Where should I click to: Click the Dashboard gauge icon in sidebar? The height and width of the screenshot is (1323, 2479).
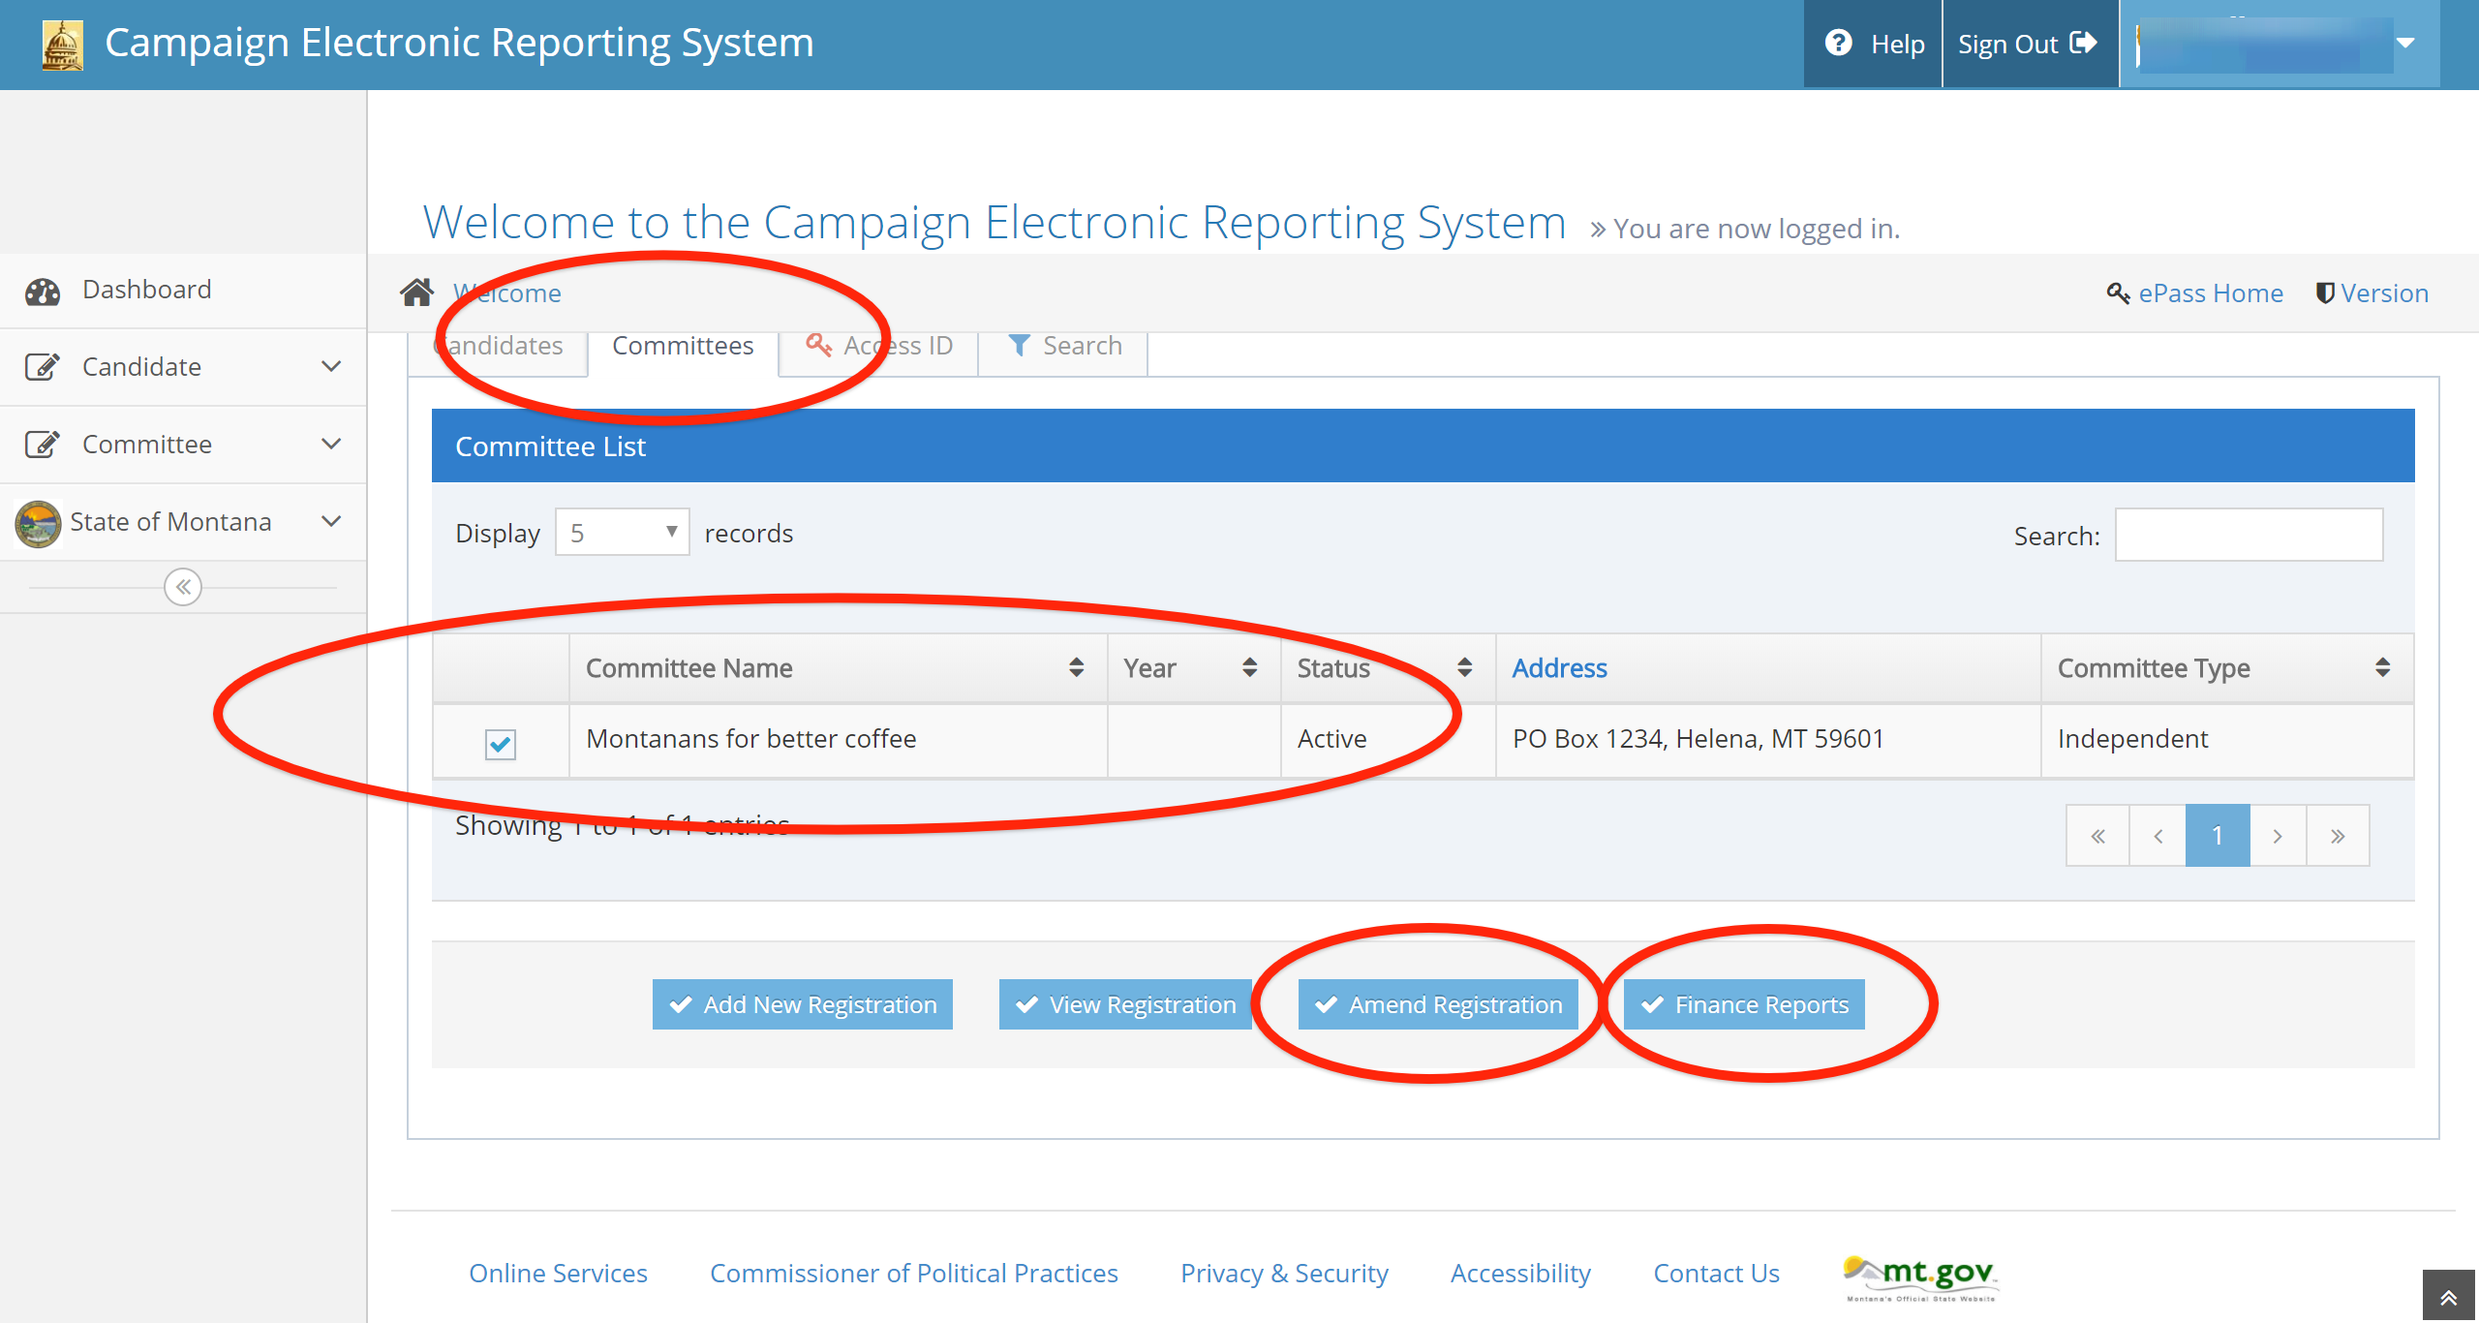pos(43,291)
